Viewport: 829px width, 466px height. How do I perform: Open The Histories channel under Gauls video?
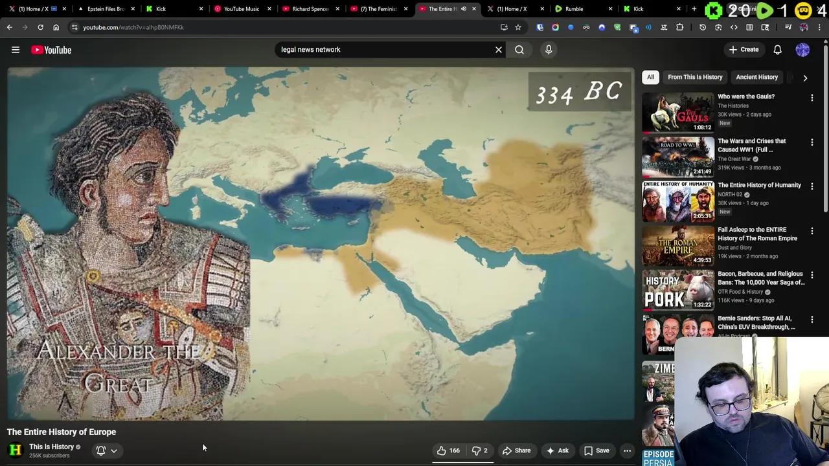[732, 105]
